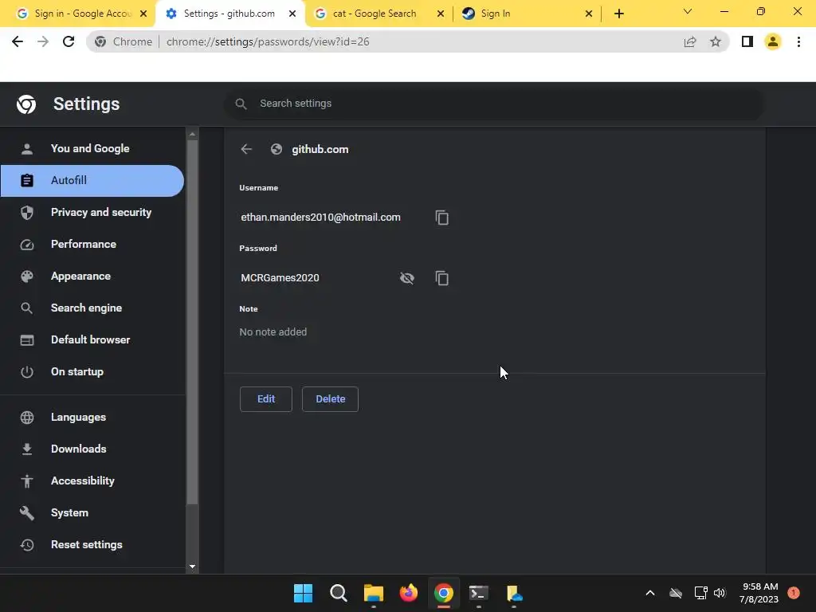Image resolution: width=816 pixels, height=612 pixels.
Task: Open the Windows Start menu
Action: (303, 593)
